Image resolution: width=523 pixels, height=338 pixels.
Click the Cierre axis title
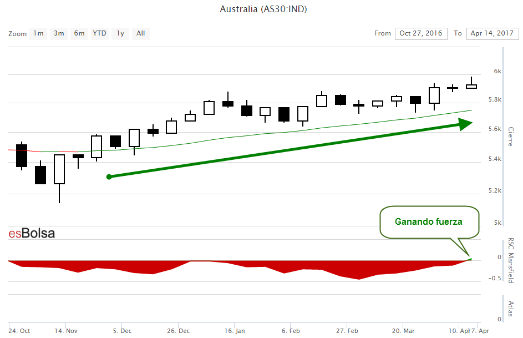point(511,137)
